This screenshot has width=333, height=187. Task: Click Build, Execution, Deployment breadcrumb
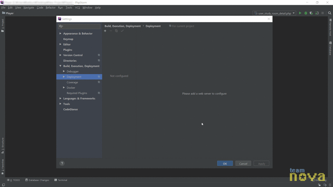(x=123, y=26)
